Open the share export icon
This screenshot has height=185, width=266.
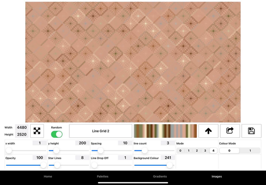coord(230,131)
